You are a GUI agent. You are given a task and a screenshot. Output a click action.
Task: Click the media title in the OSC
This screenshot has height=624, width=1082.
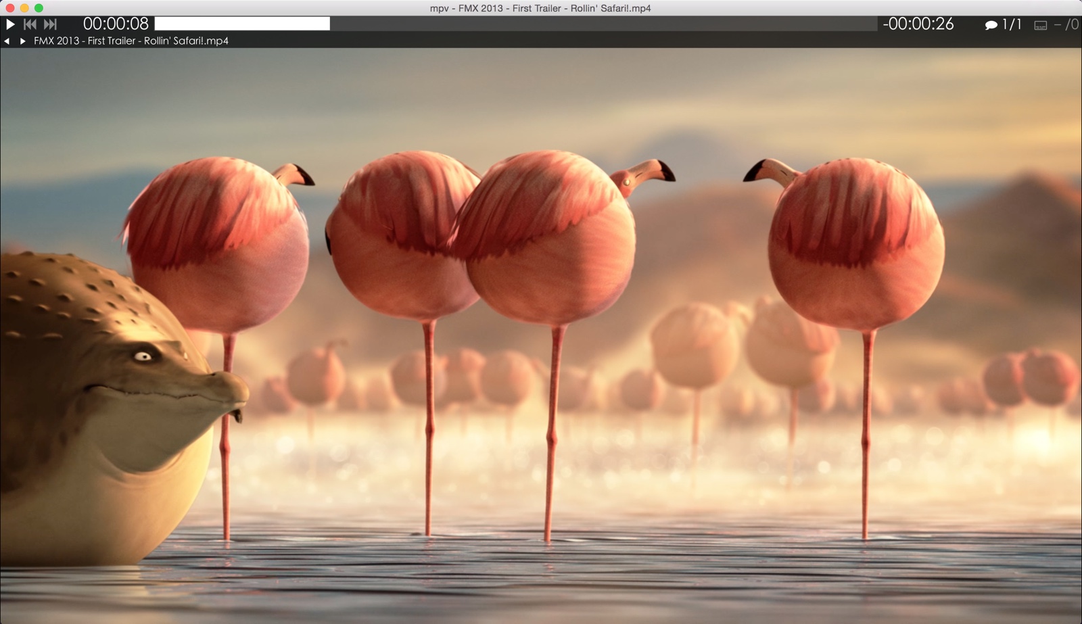click(x=131, y=41)
